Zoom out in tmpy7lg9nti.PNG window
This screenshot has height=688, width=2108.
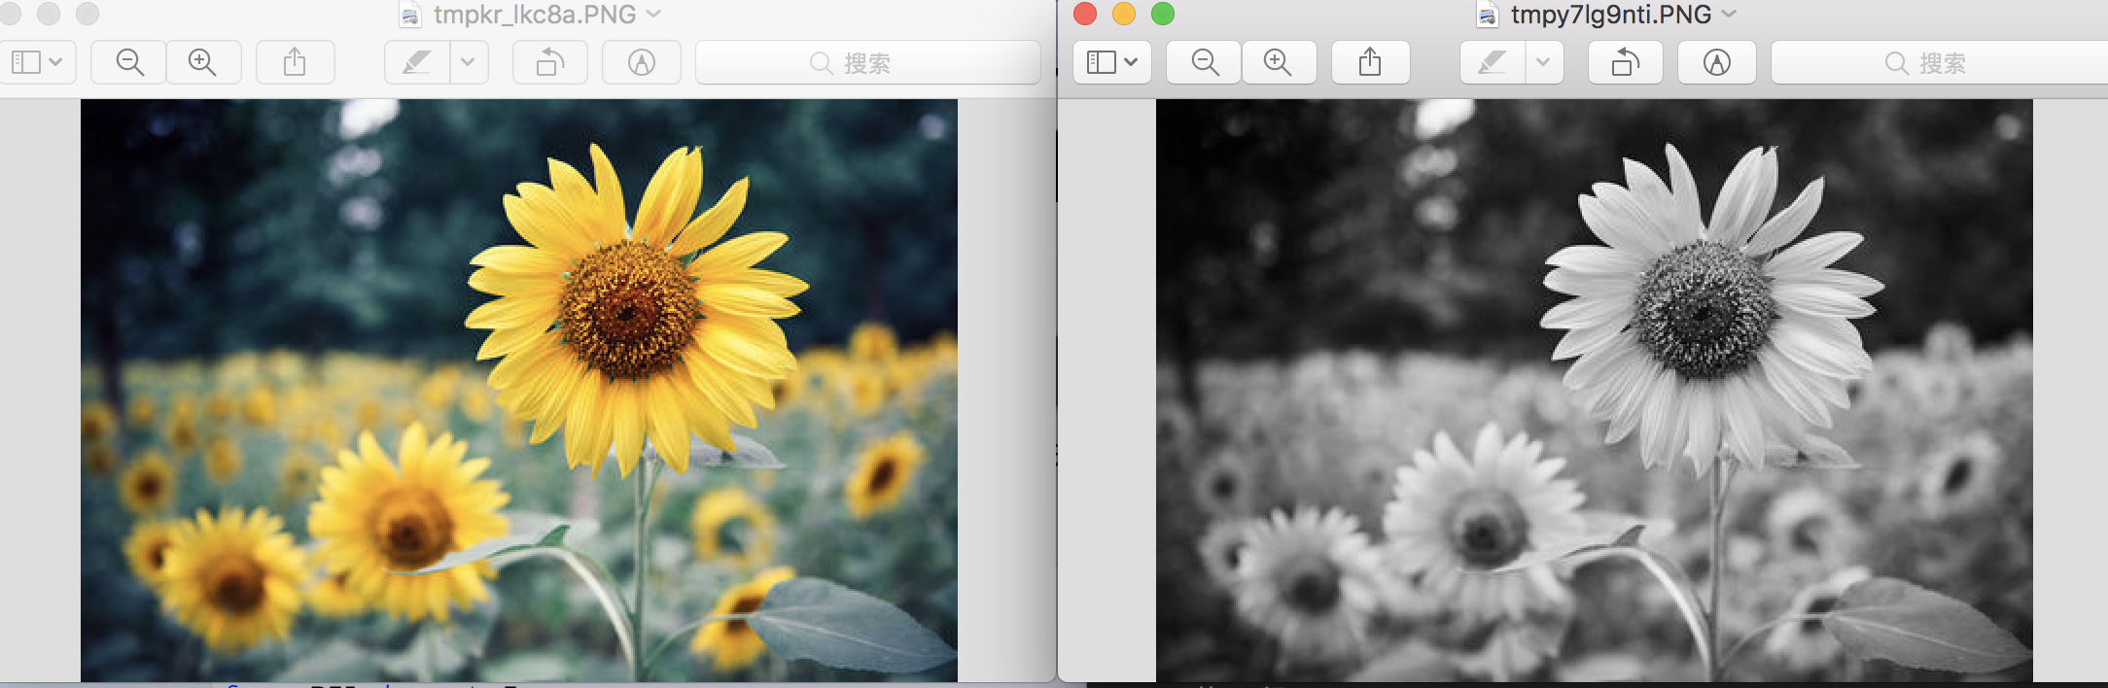click(1205, 62)
